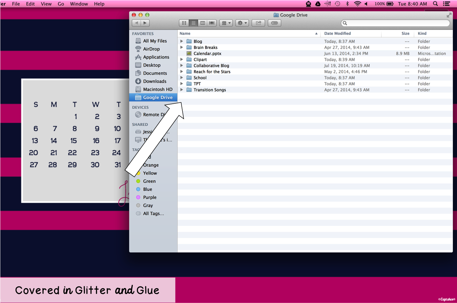Select the Brain Breaks folder icon
The width and height of the screenshot is (457, 303).
189,47
